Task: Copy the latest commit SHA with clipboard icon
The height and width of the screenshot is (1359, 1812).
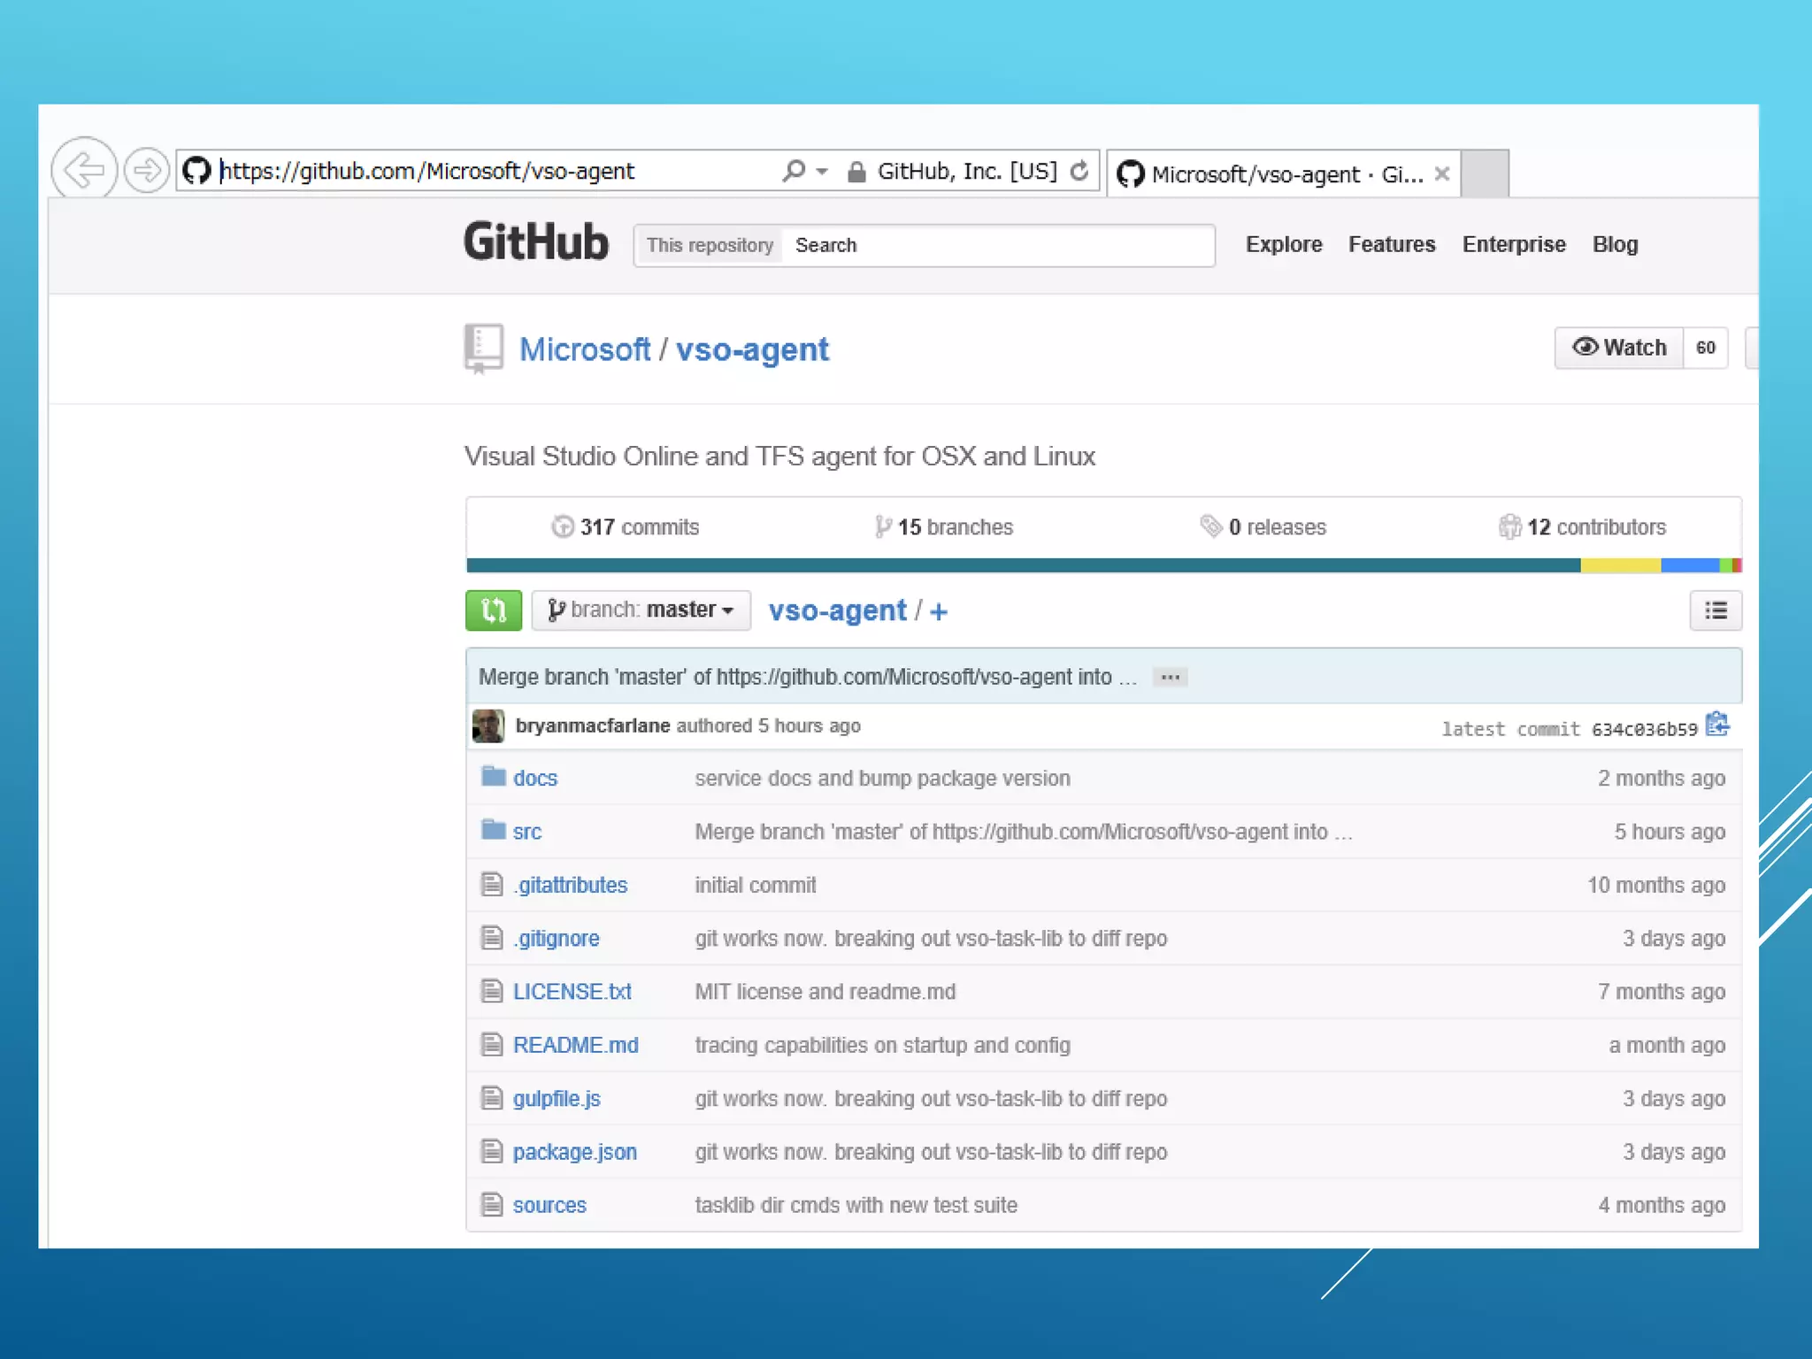Action: pos(1717,725)
